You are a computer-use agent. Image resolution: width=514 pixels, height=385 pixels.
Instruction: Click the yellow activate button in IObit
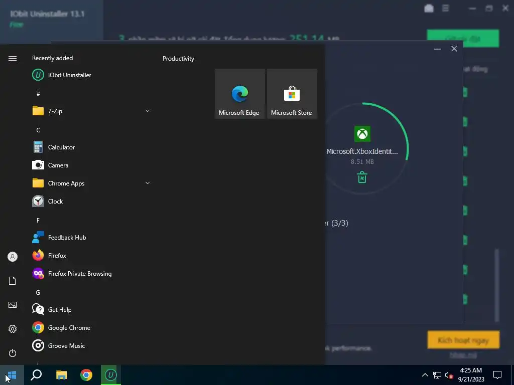click(463, 340)
